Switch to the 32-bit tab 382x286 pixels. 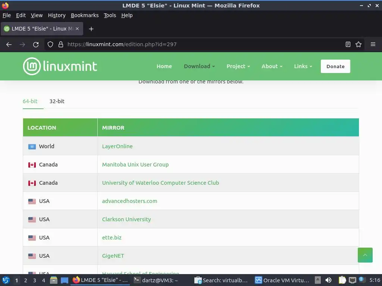click(x=57, y=101)
